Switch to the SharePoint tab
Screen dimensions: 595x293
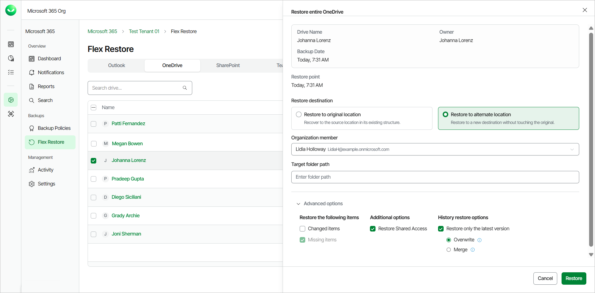[x=228, y=66]
